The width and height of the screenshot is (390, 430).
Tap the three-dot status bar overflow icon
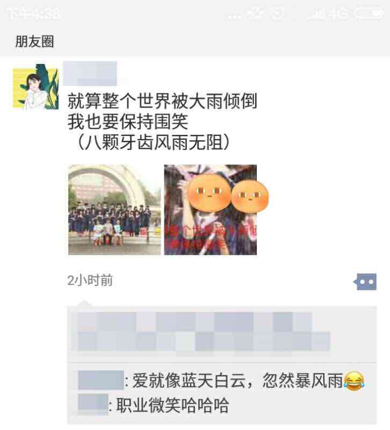click(x=234, y=17)
